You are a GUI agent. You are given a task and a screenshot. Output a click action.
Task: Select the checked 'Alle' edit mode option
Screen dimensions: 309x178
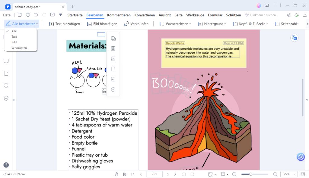tap(14, 31)
